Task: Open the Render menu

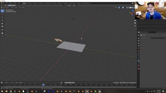Action: pyautogui.click(x=10, y=3)
